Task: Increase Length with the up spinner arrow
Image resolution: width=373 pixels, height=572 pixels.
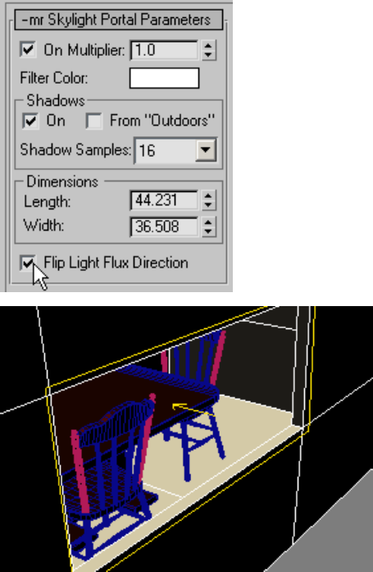Action: point(208,195)
